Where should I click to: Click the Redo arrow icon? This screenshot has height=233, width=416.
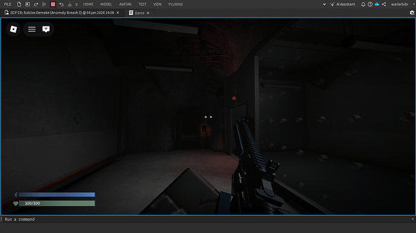point(36,4)
